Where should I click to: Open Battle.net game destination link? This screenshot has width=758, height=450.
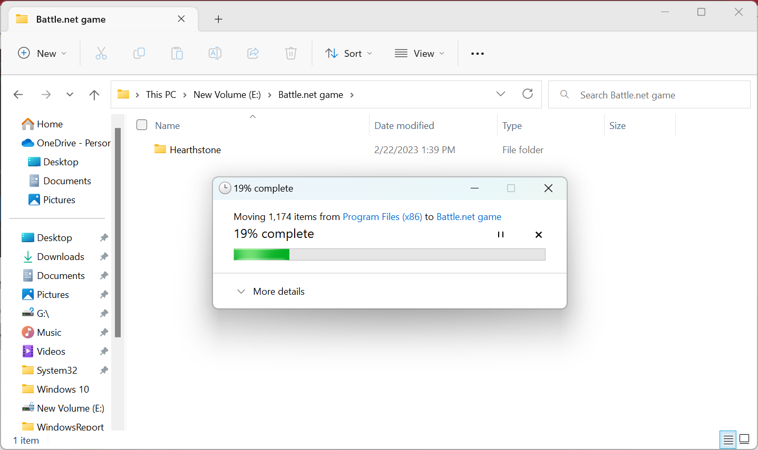[469, 217]
